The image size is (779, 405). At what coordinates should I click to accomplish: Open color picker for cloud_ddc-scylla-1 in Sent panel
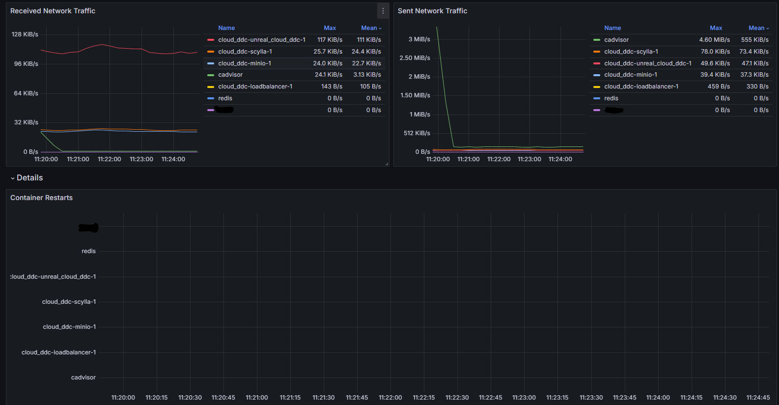[597, 52]
